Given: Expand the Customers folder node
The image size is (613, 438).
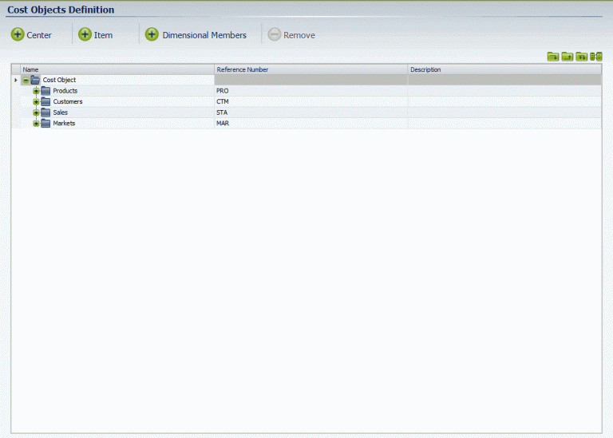Looking at the screenshot, I should [36, 102].
